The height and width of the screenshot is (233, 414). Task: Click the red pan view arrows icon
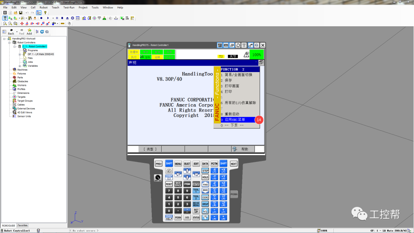(22, 23)
